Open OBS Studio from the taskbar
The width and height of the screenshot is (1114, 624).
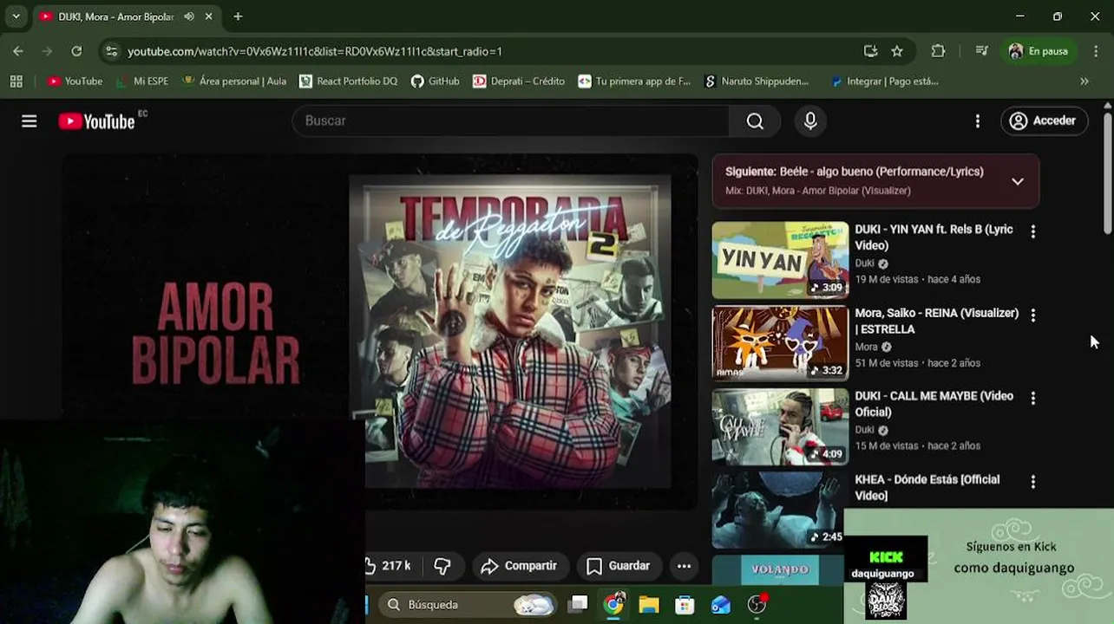pos(757,604)
